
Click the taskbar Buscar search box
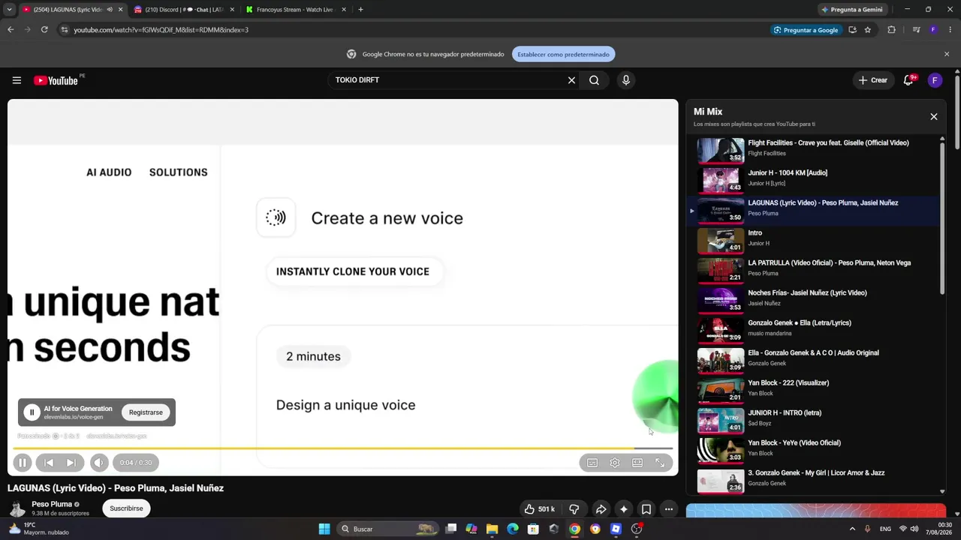387,529
